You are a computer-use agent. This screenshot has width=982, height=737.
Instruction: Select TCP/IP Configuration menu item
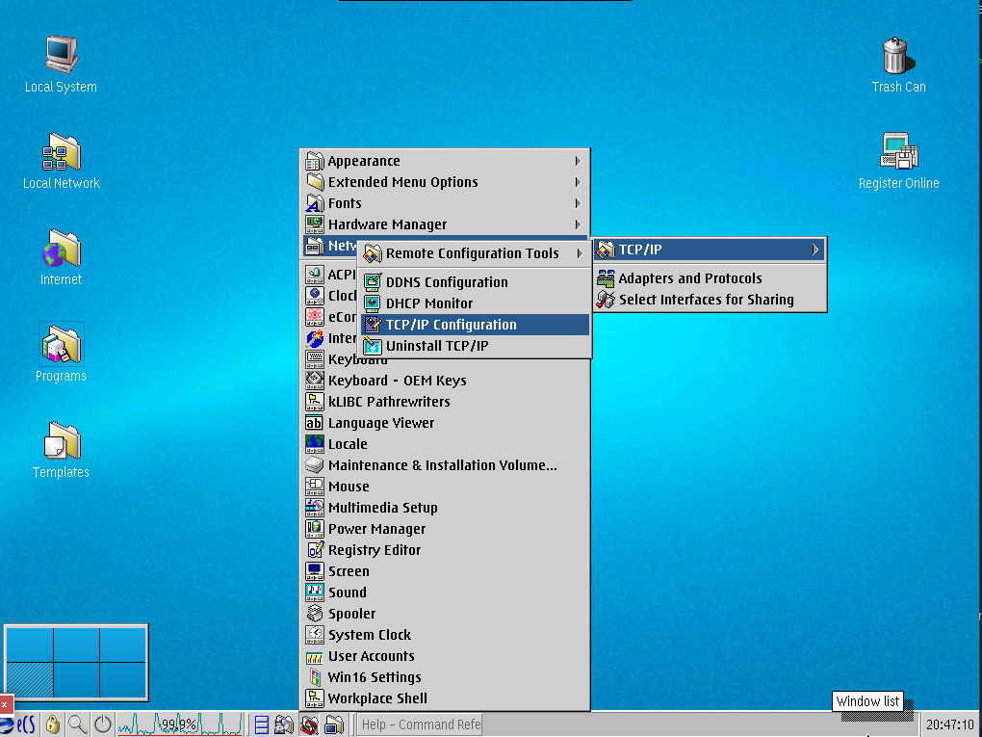(x=452, y=325)
